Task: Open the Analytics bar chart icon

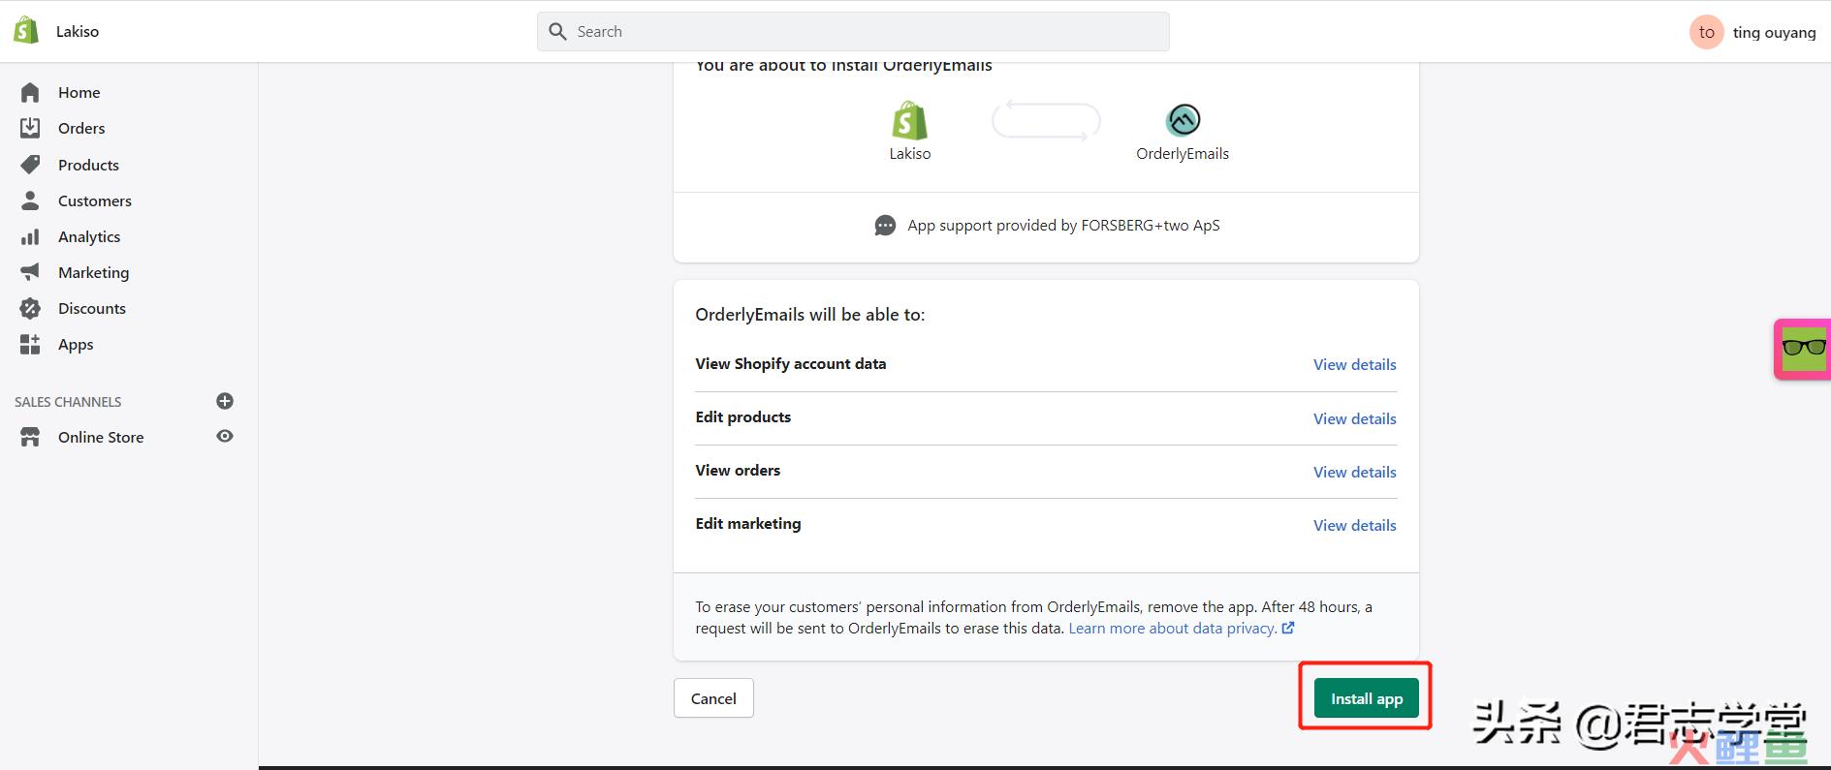Action: (x=30, y=236)
